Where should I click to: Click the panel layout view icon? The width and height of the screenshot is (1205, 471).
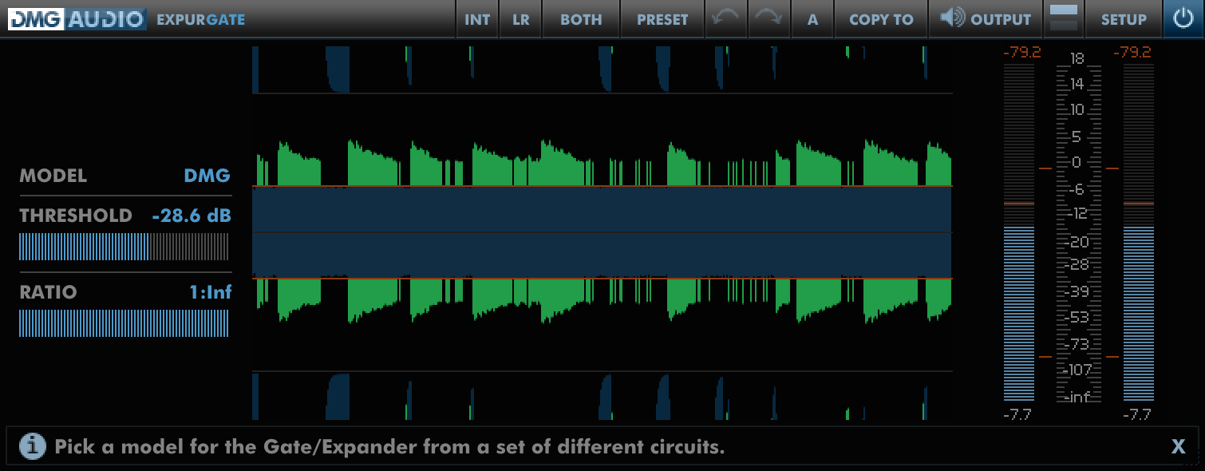(1064, 18)
